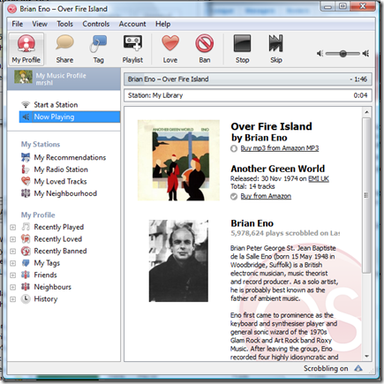Tag the current track
The image size is (384, 384).
pos(98,49)
